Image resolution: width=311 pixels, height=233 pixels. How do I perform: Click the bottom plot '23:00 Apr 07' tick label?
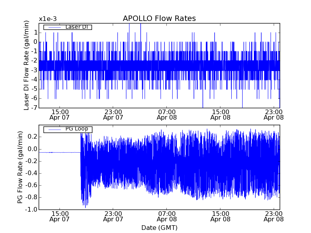(113, 216)
